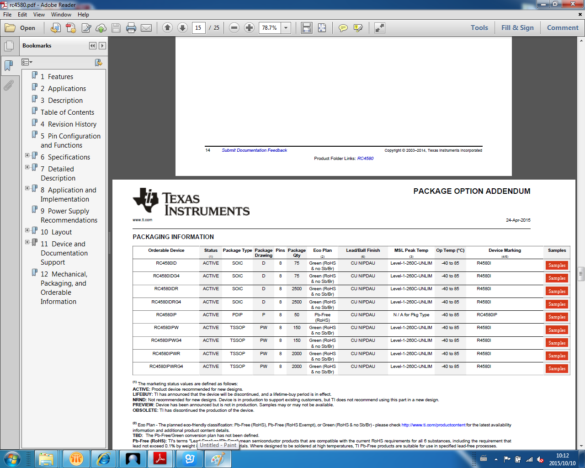Open the Tools pane
Image resolution: width=585 pixels, height=468 pixels.
coord(479,28)
